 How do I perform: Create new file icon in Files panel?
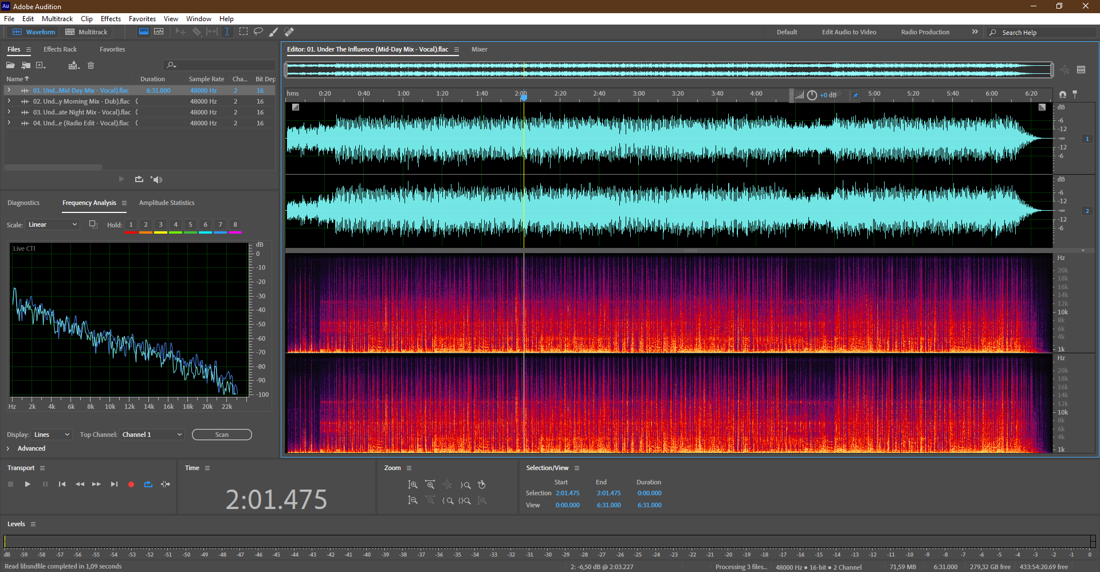pos(41,65)
